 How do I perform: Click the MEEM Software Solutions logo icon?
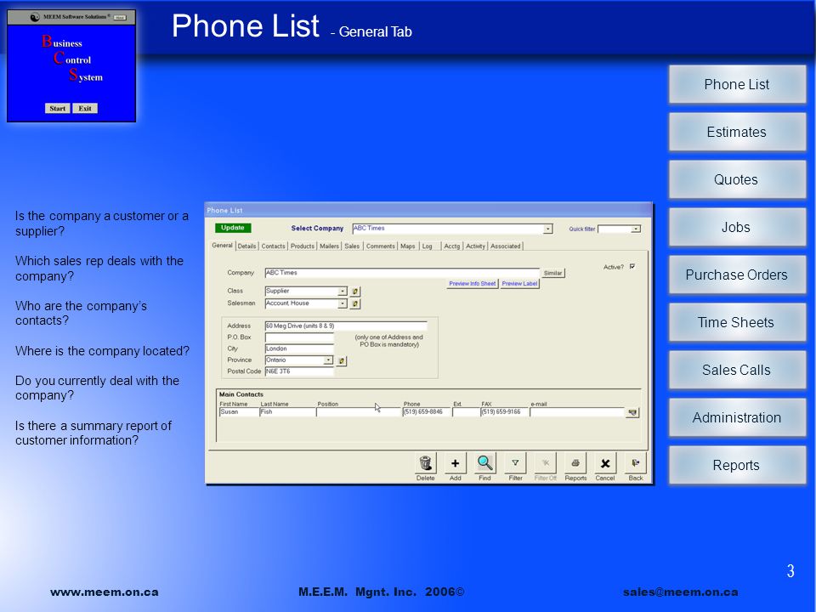pyautogui.click(x=34, y=17)
